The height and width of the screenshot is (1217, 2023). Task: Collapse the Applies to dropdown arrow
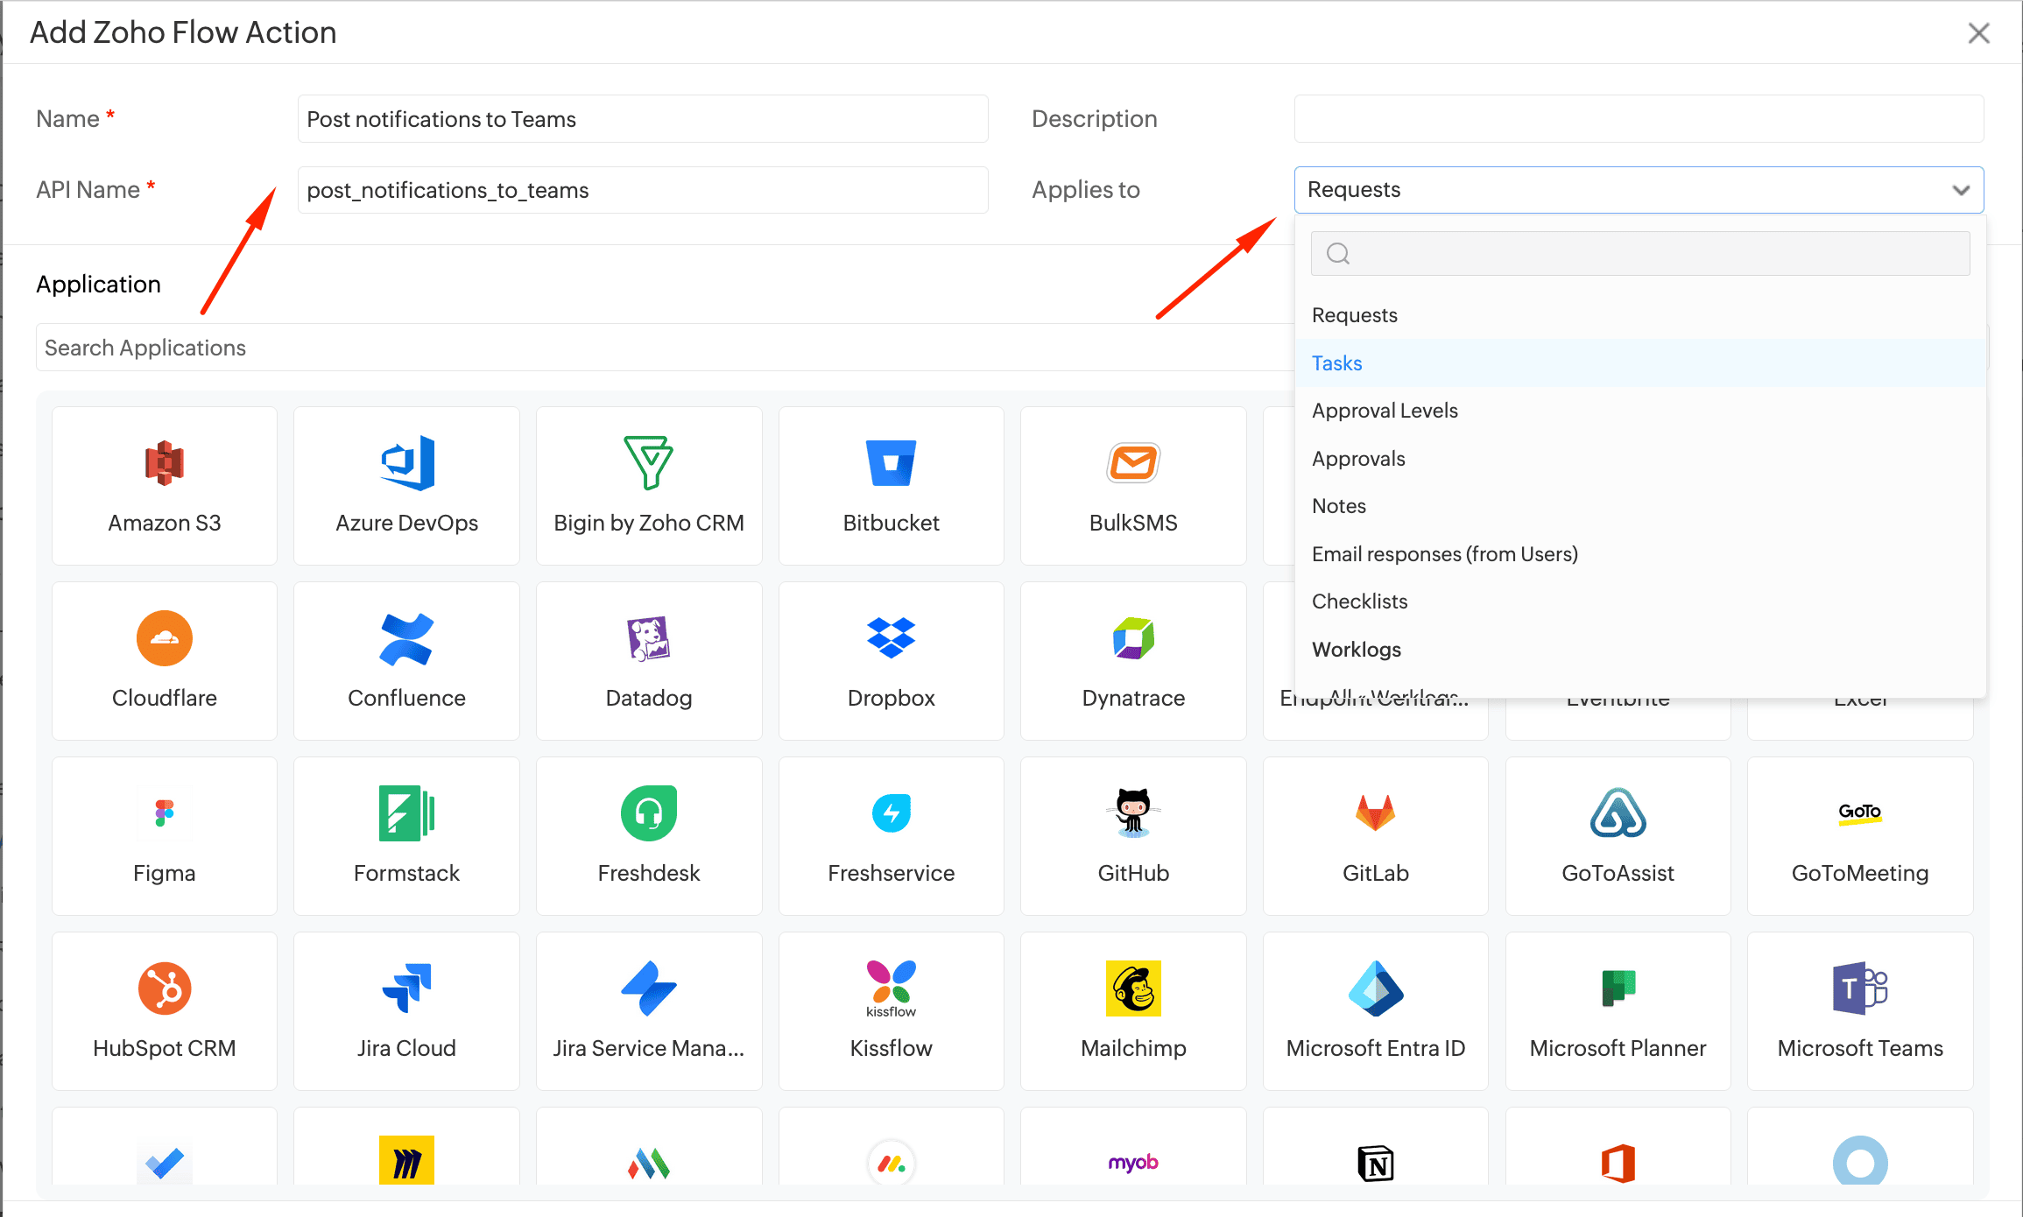coord(1961,190)
